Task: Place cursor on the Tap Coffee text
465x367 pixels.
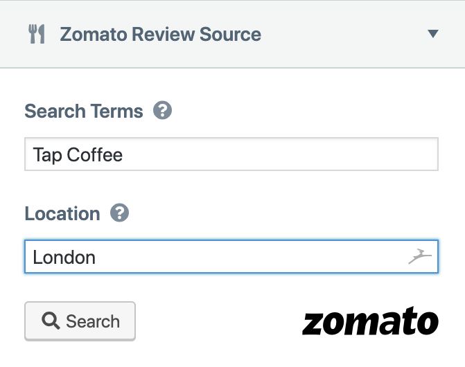Action: pos(78,155)
